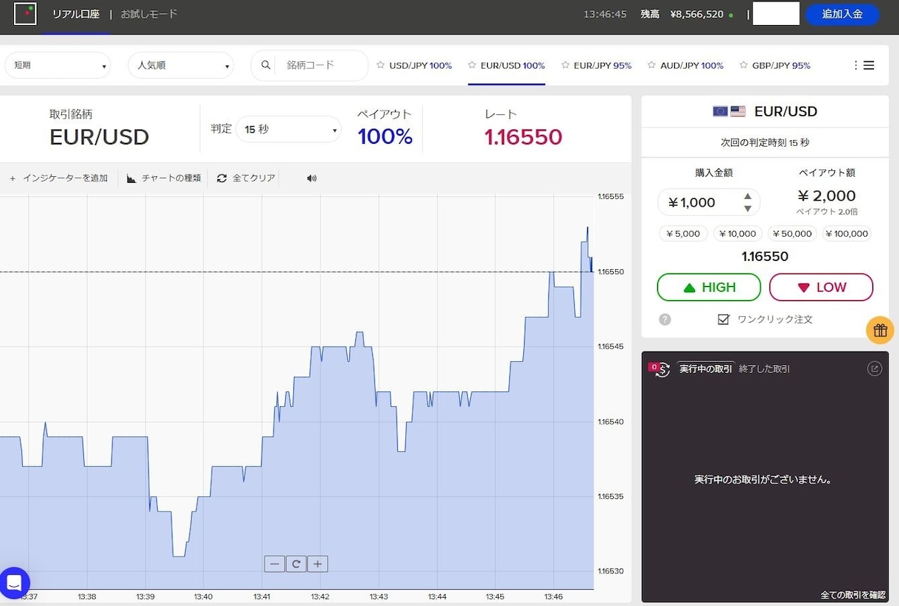Click the red LOW button
The image size is (899, 606).
[821, 288]
